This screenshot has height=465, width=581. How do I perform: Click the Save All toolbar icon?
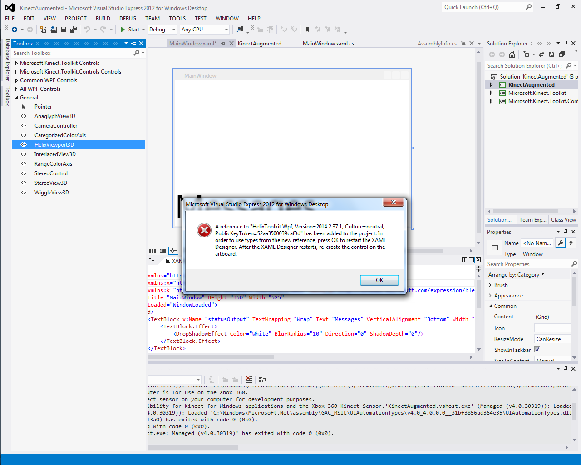[73, 30]
